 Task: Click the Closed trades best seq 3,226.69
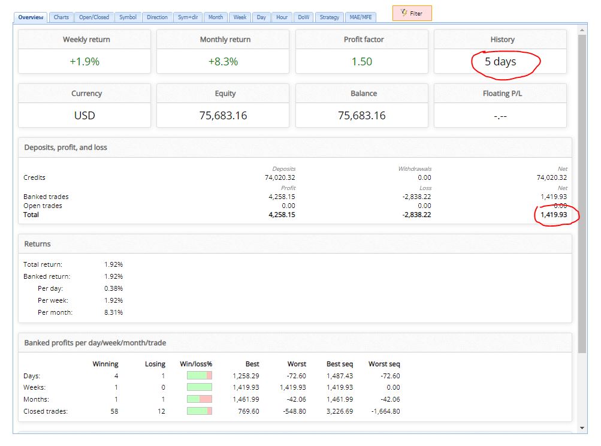340,411
